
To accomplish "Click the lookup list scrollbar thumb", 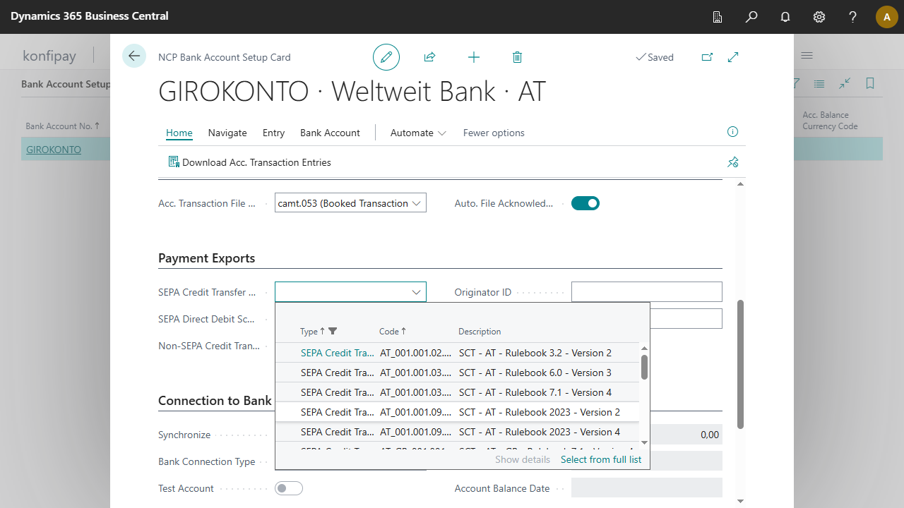I will click(x=644, y=367).
